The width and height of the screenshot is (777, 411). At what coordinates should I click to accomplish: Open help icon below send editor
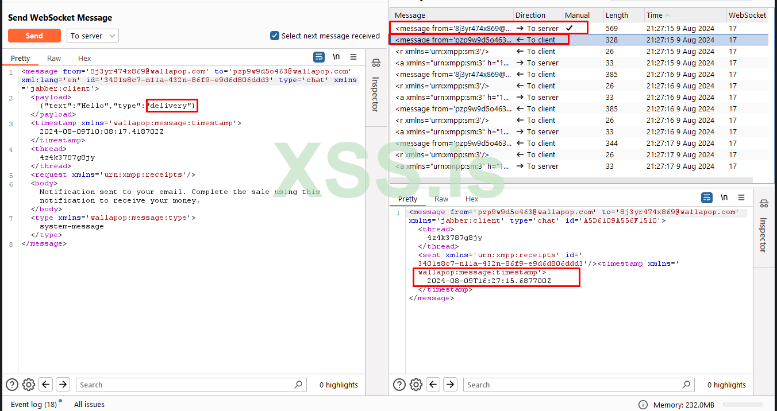[11, 385]
